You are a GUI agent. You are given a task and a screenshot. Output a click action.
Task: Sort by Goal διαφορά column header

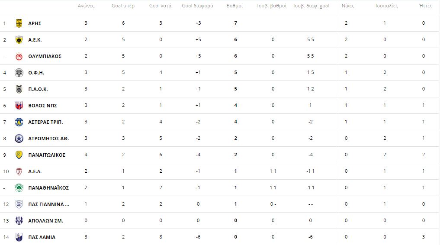pyautogui.click(x=198, y=6)
